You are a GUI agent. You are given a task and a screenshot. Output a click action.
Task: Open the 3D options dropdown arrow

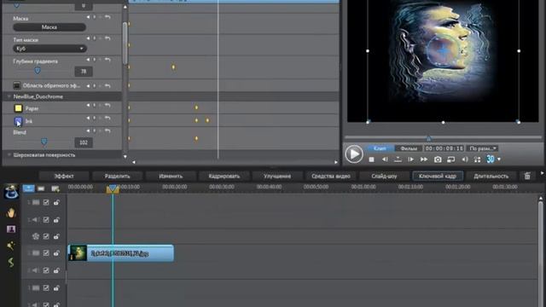click(499, 159)
